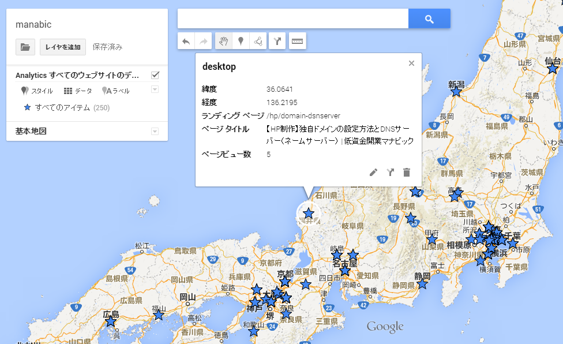Click the map search input field

(293, 18)
